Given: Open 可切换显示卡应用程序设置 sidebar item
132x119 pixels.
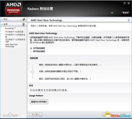Looking at the screenshot, I should pyautogui.click(x=15, y=36).
